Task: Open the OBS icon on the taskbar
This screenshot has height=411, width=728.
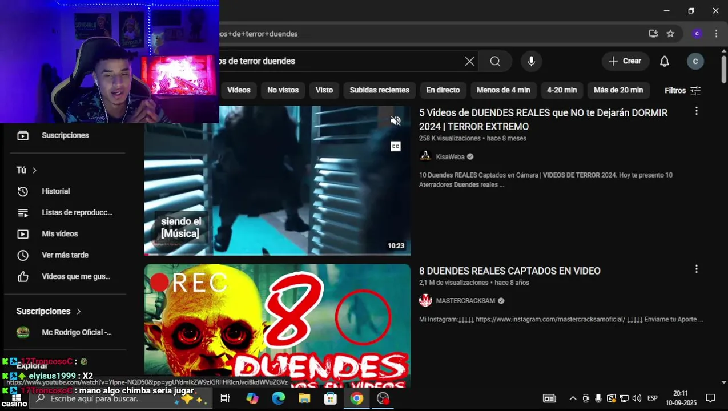Action: 383,398
